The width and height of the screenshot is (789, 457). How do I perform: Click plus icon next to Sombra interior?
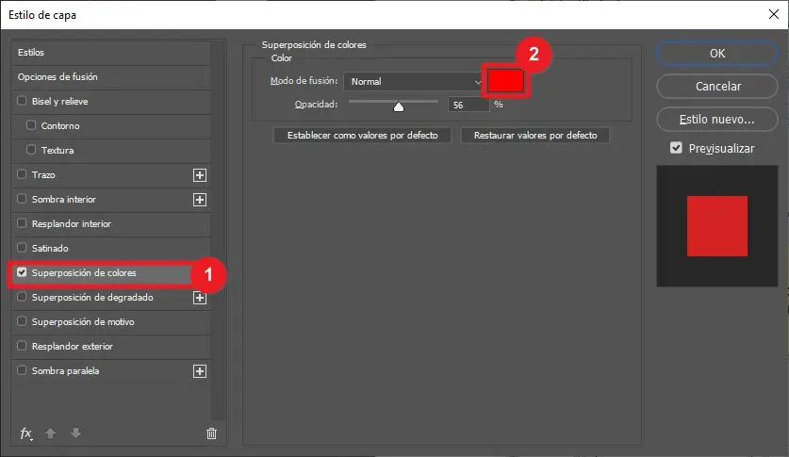[199, 200]
